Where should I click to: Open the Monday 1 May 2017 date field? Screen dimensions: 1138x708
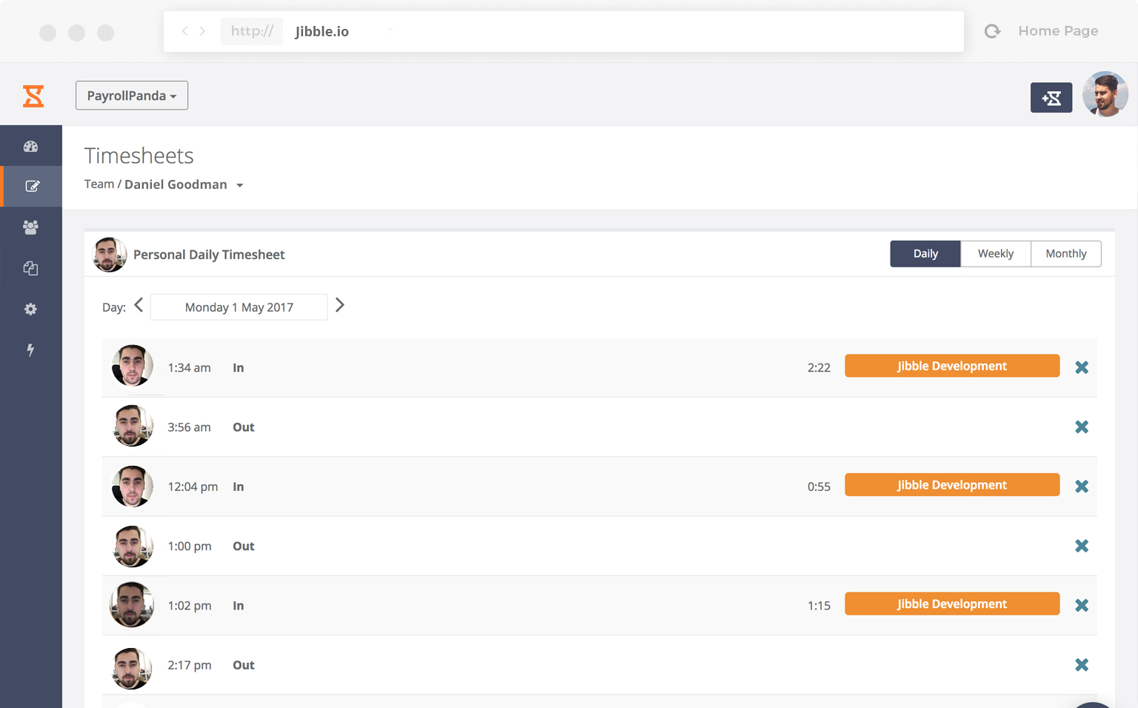[239, 307]
